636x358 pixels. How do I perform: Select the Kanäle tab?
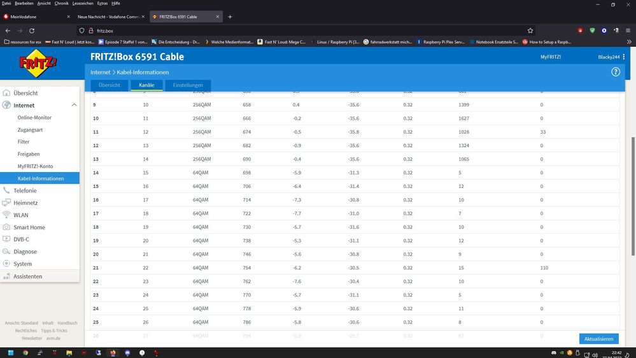(x=146, y=85)
